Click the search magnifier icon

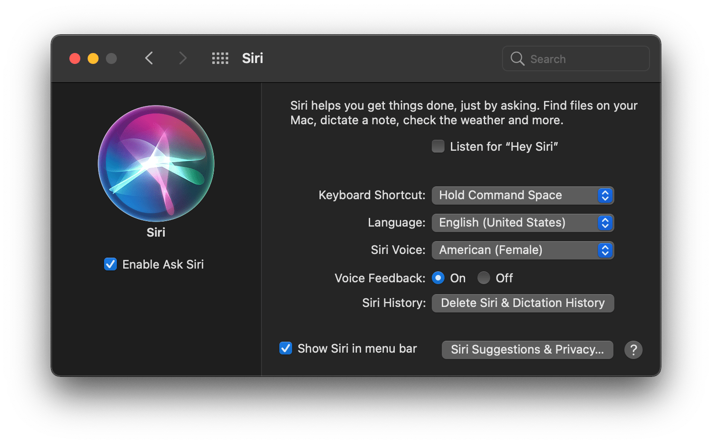[517, 58]
